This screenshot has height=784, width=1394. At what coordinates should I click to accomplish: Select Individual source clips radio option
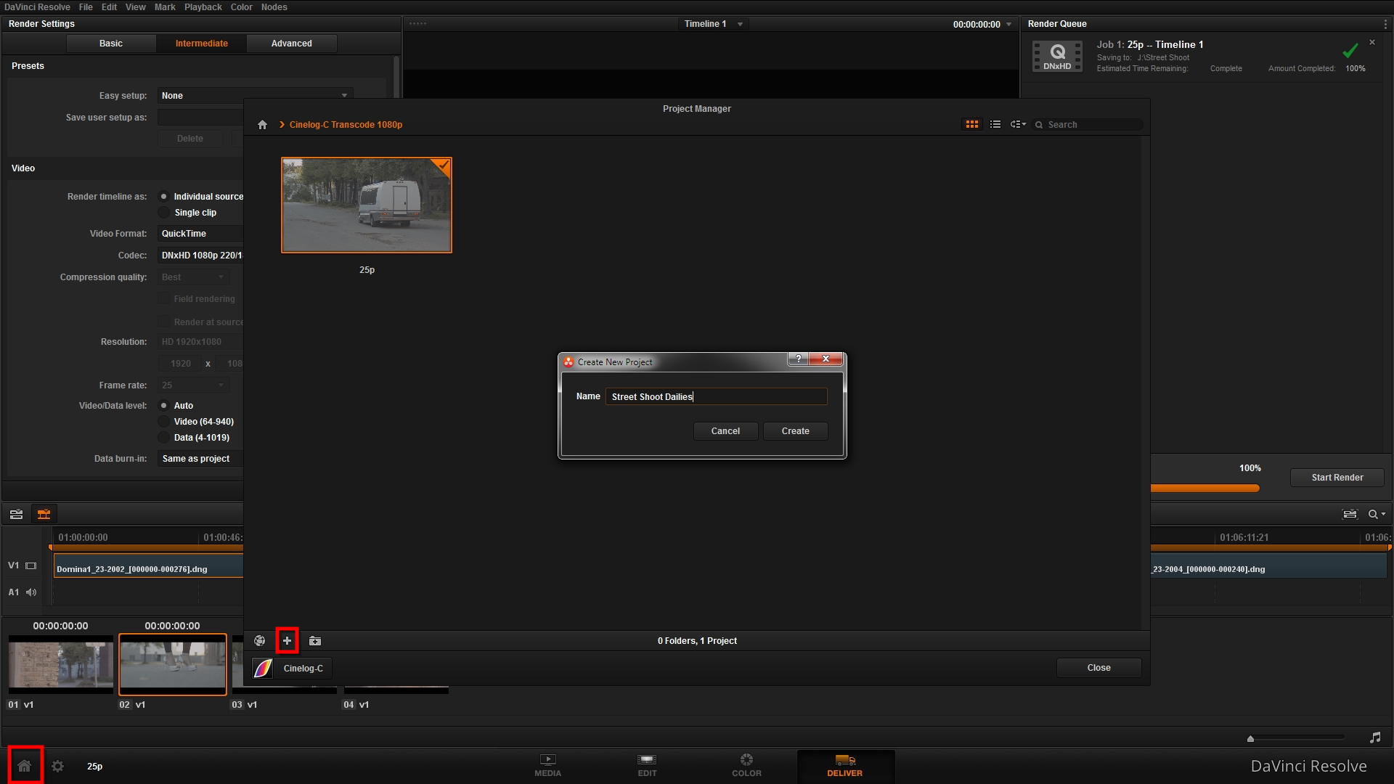[164, 197]
